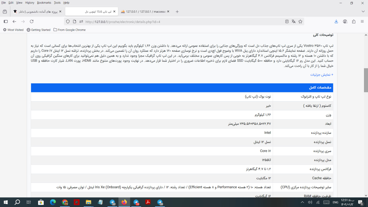This screenshot has height=207, width=368.
Task: Open Edit menu
Action: tap(11, 3)
